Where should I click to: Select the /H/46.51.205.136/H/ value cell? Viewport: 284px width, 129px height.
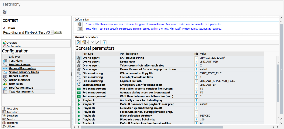[231, 58]
